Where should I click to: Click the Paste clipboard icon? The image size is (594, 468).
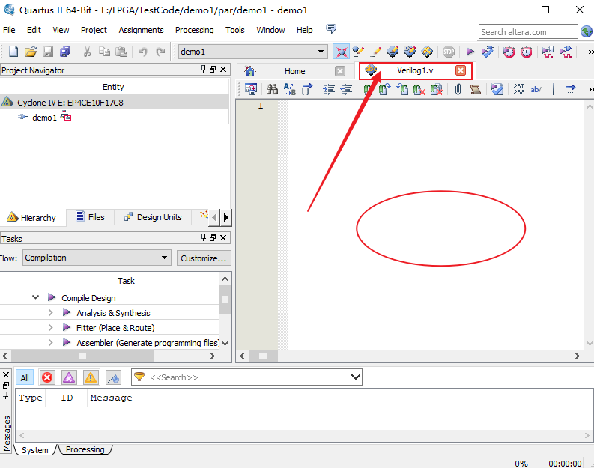121,52
